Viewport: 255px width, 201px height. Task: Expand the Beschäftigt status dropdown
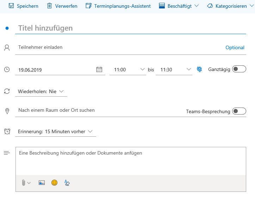point(179,6)
